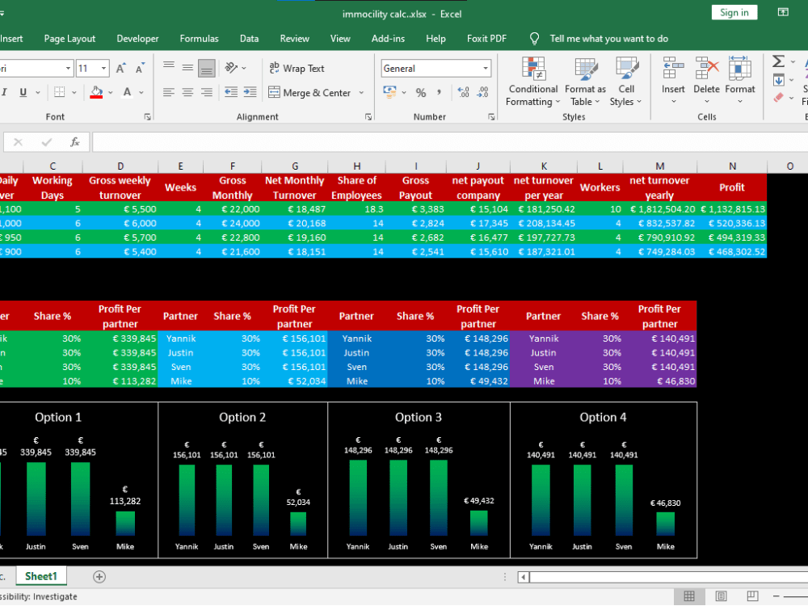Expand the Fill Color dropdown arrow
The width and height of the screenshot is (808, 606).
[111, 93]
